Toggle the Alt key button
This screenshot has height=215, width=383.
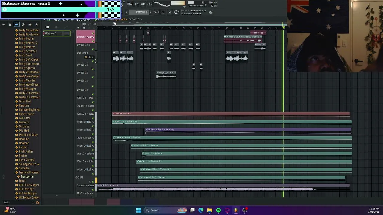(170, 12)
